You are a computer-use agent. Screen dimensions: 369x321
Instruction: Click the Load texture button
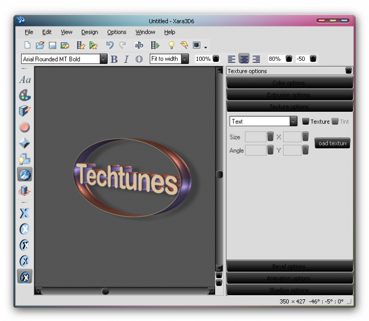click(333, 143)
